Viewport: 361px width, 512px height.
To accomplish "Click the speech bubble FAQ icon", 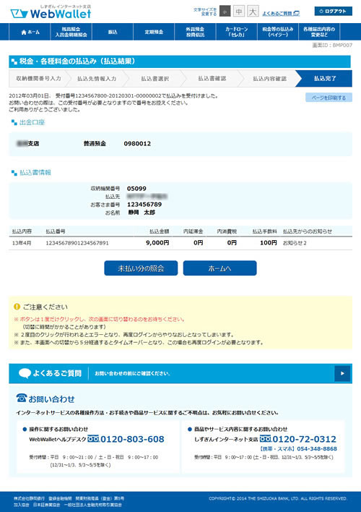I will (x=25, y=373).
